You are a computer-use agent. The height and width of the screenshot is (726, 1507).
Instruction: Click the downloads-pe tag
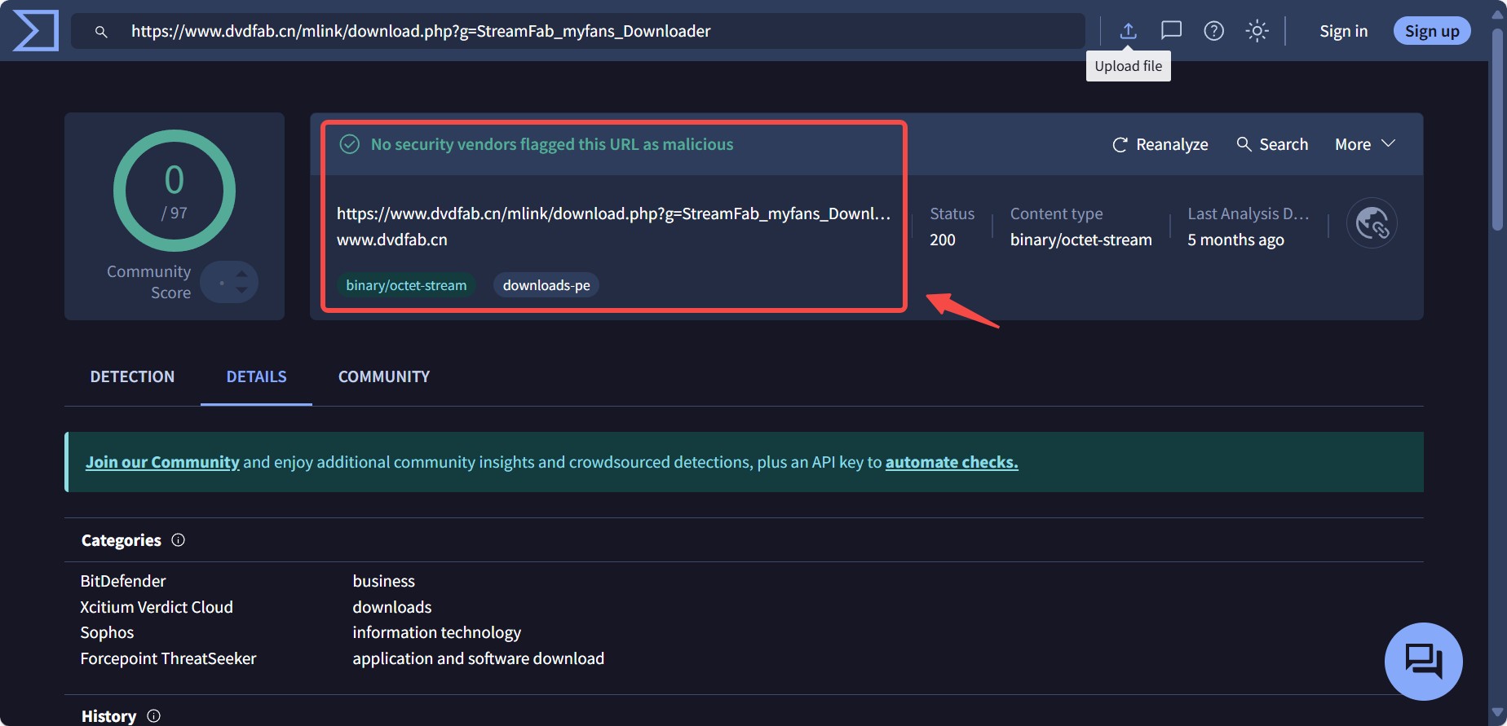(546, 285)
